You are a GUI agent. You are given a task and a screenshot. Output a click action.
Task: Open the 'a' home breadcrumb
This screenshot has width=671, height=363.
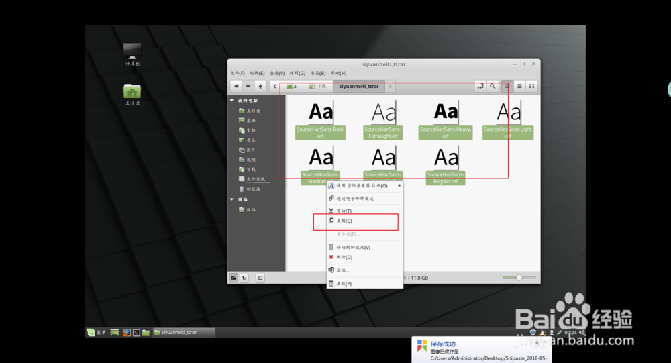291,86
